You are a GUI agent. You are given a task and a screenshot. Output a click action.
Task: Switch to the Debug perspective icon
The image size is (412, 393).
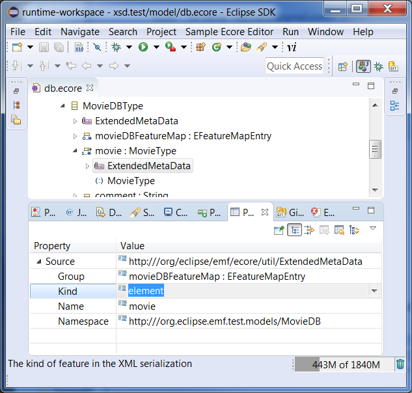pyautogui.click(x=378, y=66)
